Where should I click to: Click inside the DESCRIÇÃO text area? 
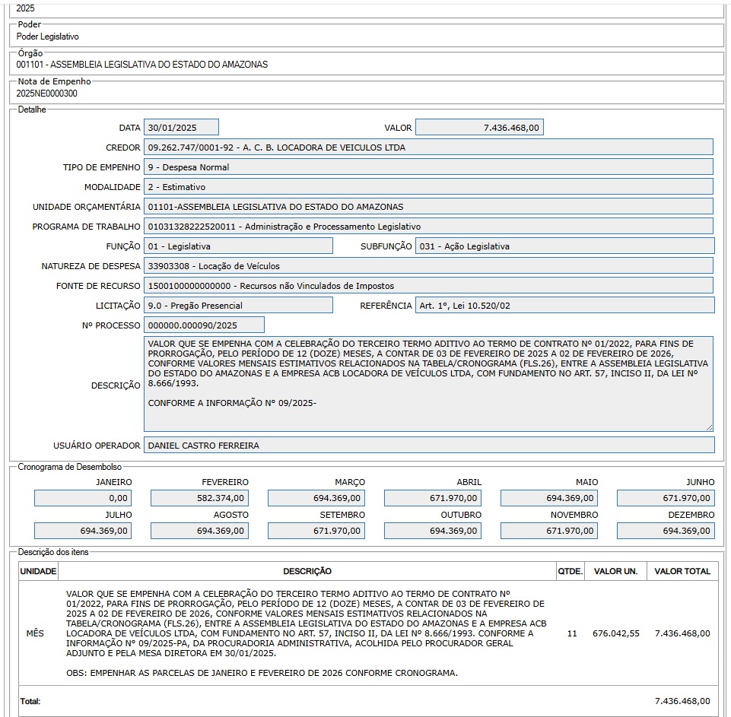click(x=427, y=384)
